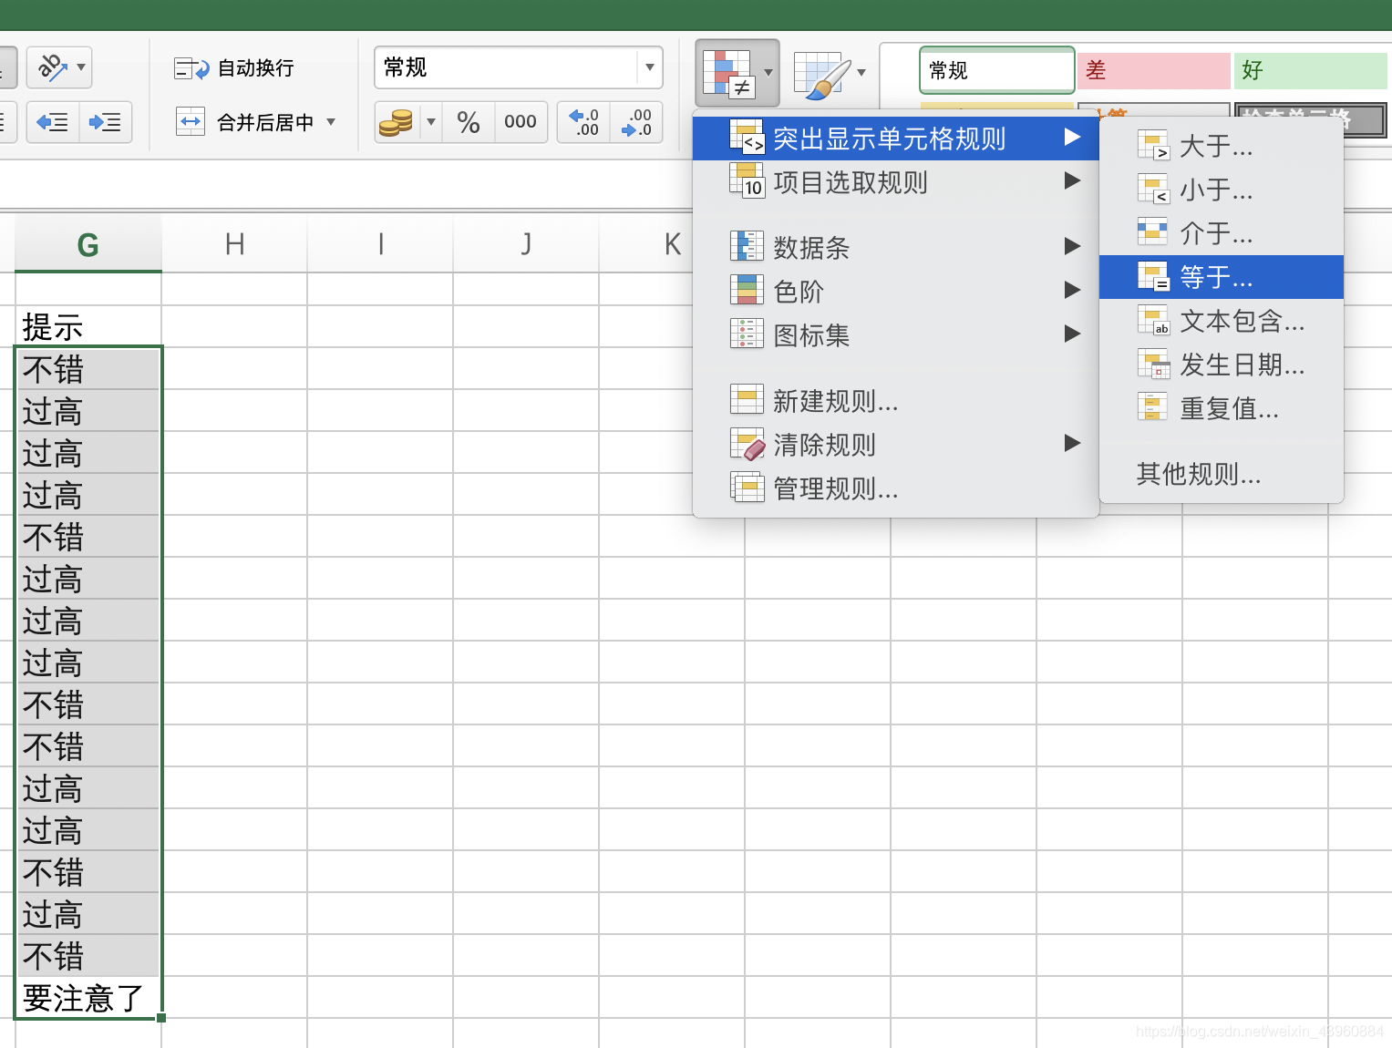Choose 管理规则... menu entry
Image resolution: width=1392 pixels, height=1048 pixels.
click(x=895, y=488)
